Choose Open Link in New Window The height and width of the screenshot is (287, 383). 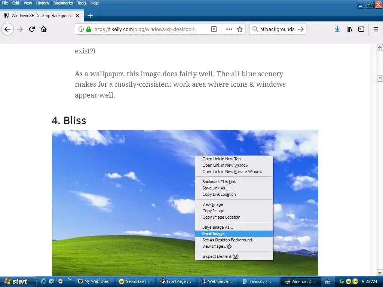pyautogui.click(x=234, y=165)
